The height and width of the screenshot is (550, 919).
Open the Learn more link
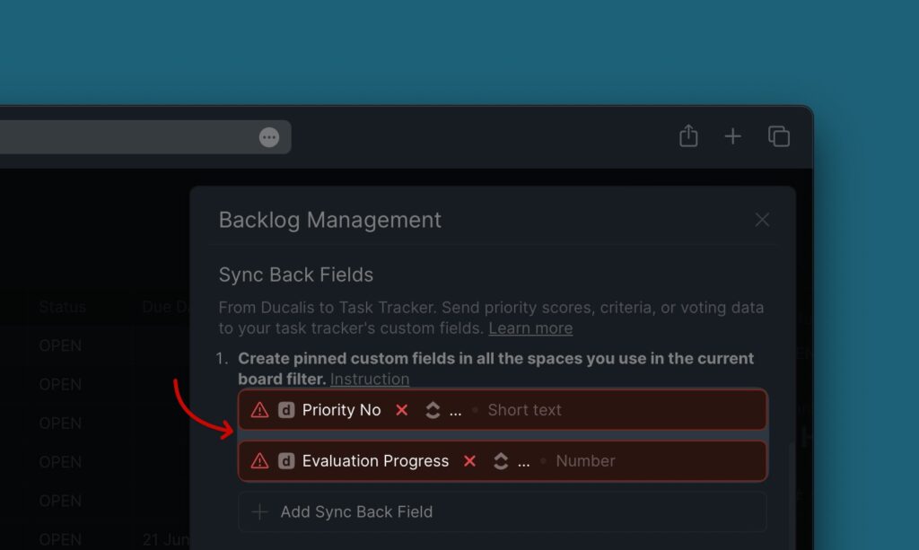(530, 328)
